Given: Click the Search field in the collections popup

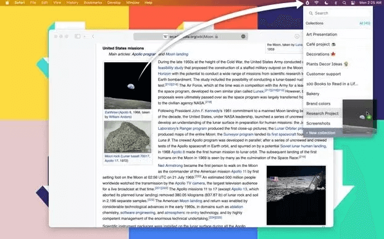Looking at the screenshot, I should coord(338,13).
